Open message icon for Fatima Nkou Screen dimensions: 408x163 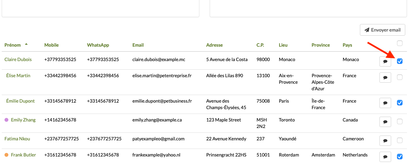(385, 140)
